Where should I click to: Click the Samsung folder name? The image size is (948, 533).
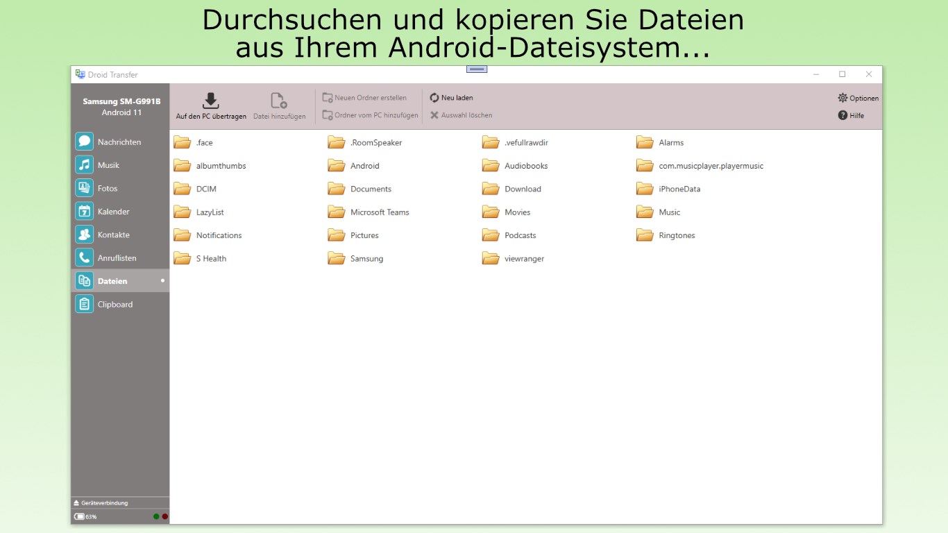point(366,259)
